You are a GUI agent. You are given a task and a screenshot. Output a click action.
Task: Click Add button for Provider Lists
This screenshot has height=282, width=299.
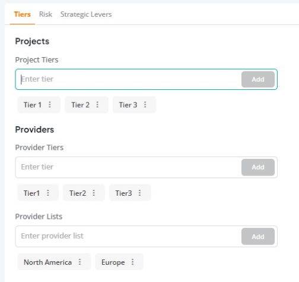[258, 236]
